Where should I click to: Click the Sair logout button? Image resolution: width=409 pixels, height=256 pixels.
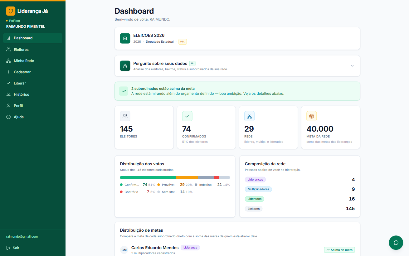(x=13, y=248)
